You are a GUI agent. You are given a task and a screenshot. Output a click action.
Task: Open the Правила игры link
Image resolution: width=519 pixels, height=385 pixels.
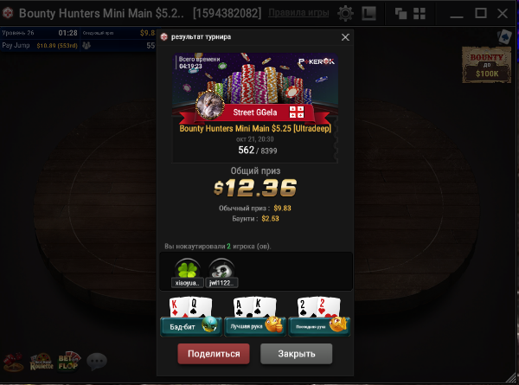(298, 13)
